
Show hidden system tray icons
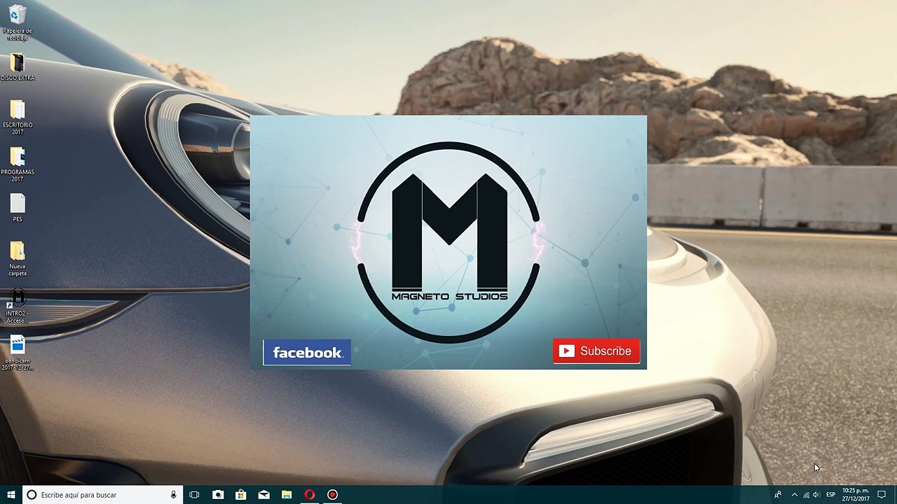(794, 495)
